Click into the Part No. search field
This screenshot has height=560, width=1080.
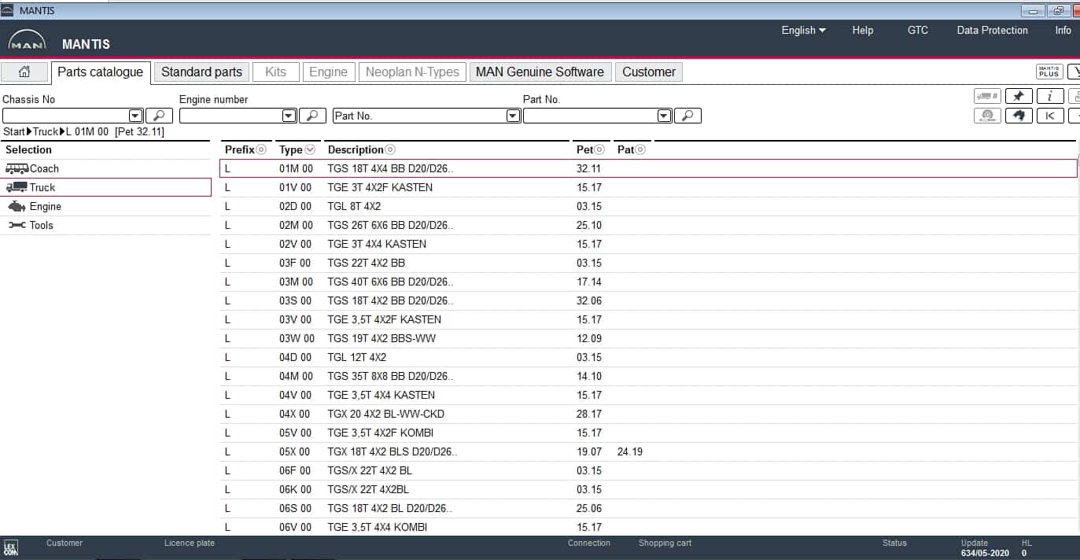590,116
